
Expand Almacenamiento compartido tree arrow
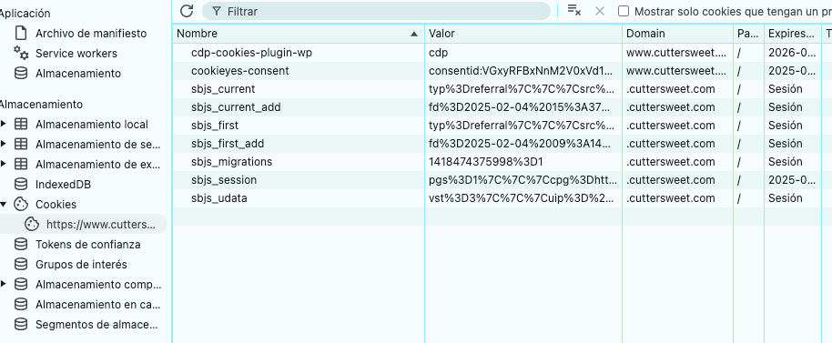(4, 284)
